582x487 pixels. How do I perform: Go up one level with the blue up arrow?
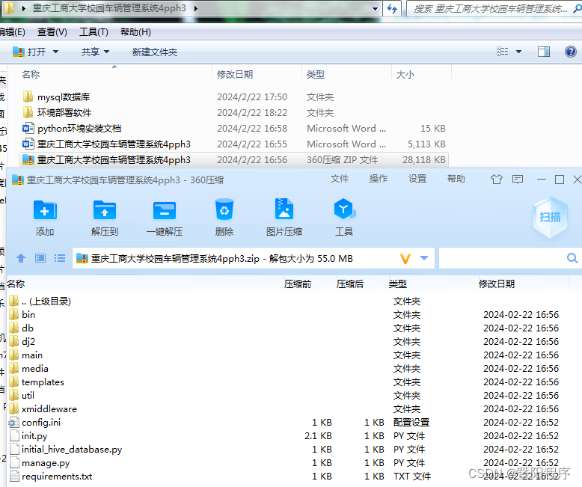pos(21,258)
